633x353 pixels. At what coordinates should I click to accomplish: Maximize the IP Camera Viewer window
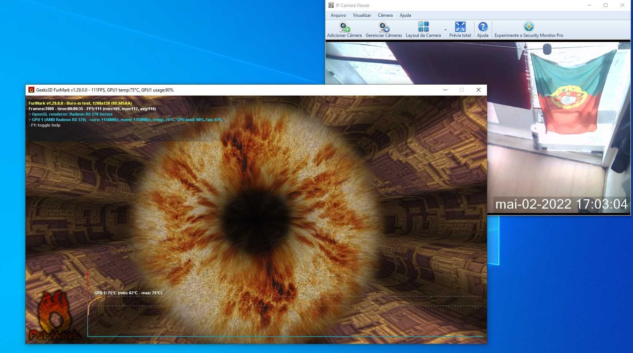606,5
